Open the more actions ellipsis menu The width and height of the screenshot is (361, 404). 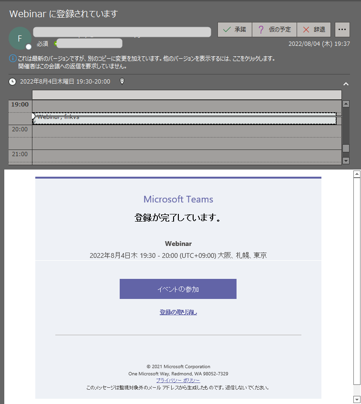tap(342, 30)
